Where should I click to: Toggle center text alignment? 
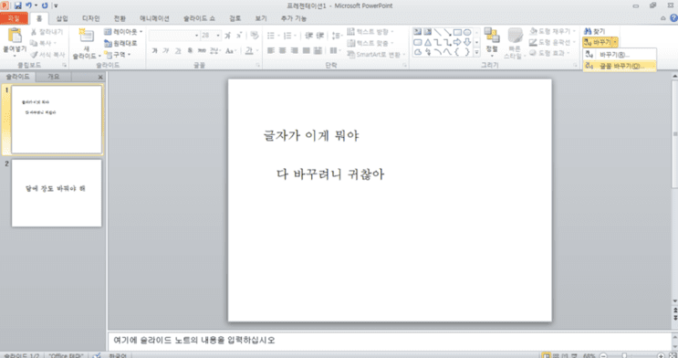tap(282, 50)
